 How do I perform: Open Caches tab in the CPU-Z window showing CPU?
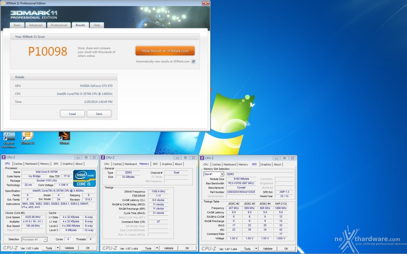point(18,164)
